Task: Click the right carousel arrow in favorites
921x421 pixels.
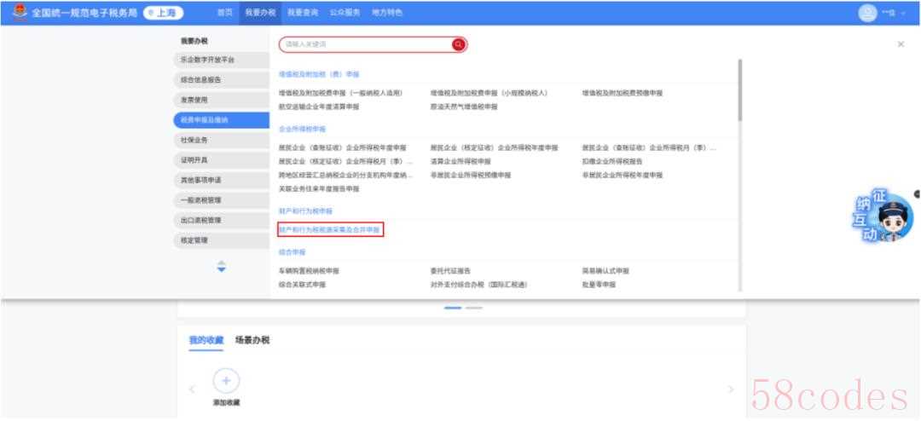Action: [x=730, y=389]
